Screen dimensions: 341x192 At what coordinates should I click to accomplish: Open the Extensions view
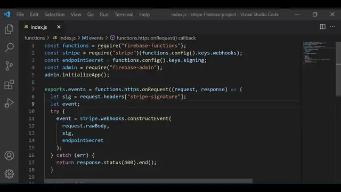9,84
